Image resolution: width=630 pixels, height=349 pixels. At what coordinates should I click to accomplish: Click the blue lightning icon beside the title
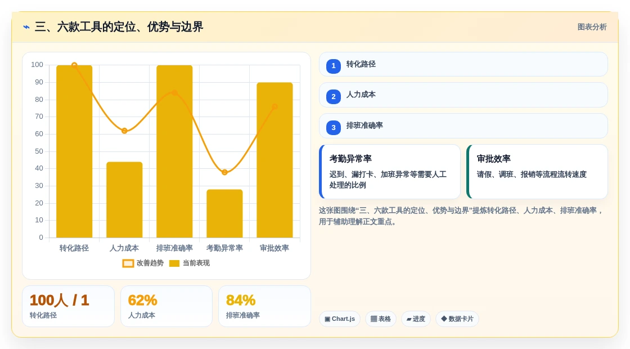[x=26, y=27]
